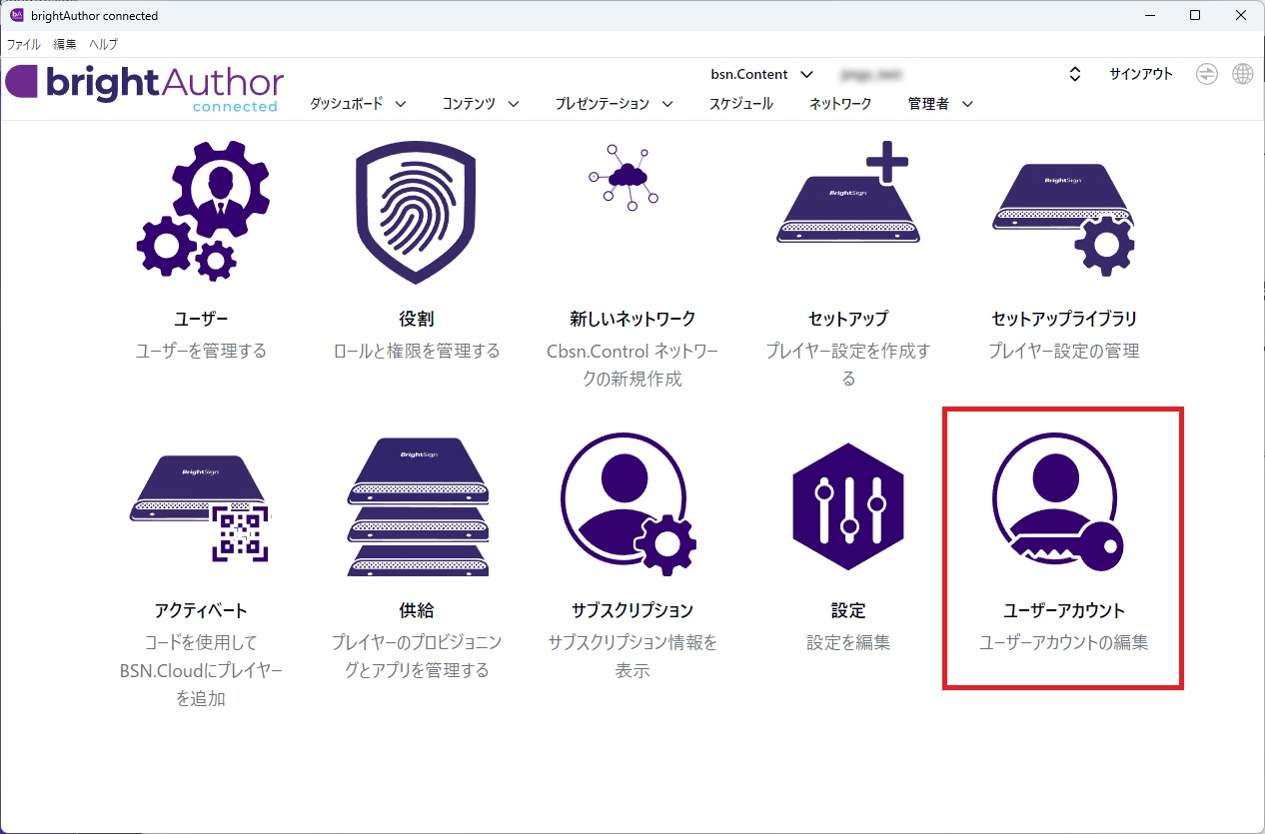Expand the 管理者 dropdown menu
Viewport: 1265px width, 834px height.
tap(939, 104)
